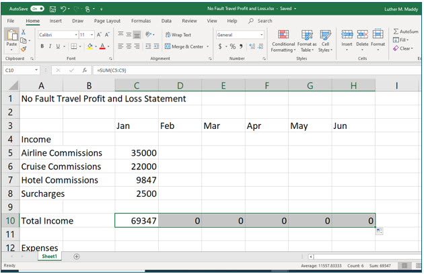Open the Font Color dropdown arrow

point(109,46)
